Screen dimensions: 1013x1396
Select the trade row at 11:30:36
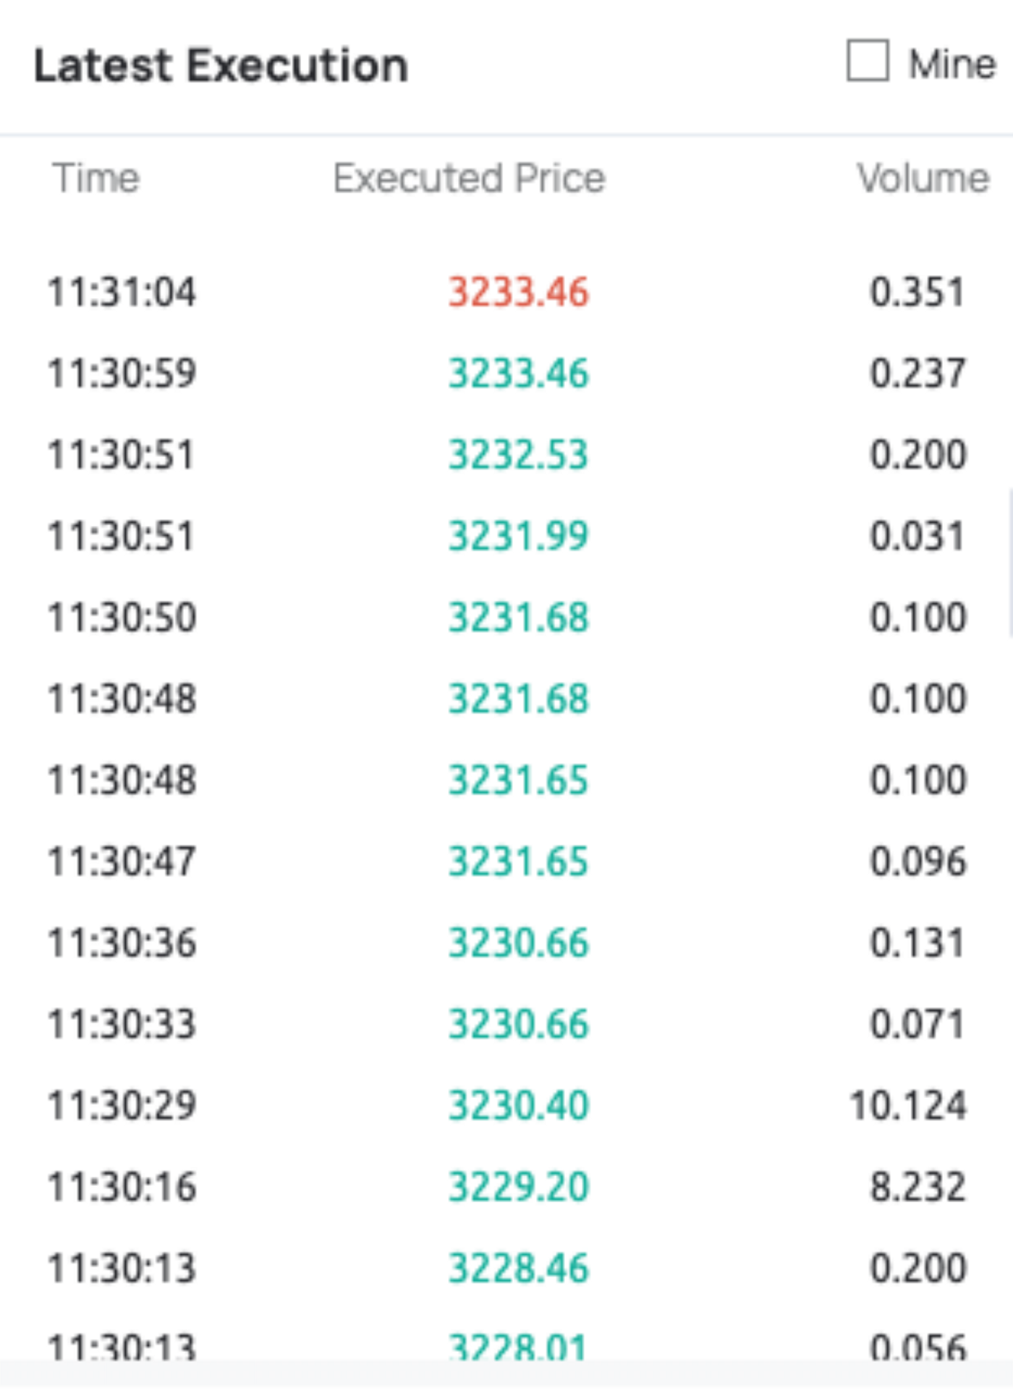(x=506, y=943)
